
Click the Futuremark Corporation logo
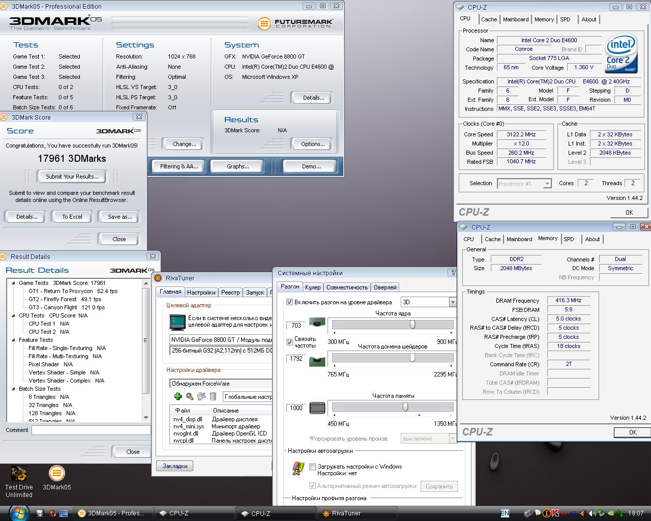(x=296, y=23)
